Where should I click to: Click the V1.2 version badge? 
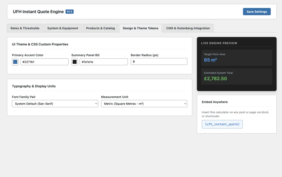(x=70, y=12)
